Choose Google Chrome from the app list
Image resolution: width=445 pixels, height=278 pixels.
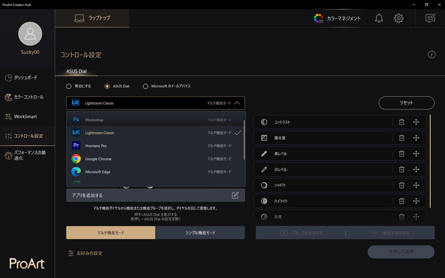[155, 158]
